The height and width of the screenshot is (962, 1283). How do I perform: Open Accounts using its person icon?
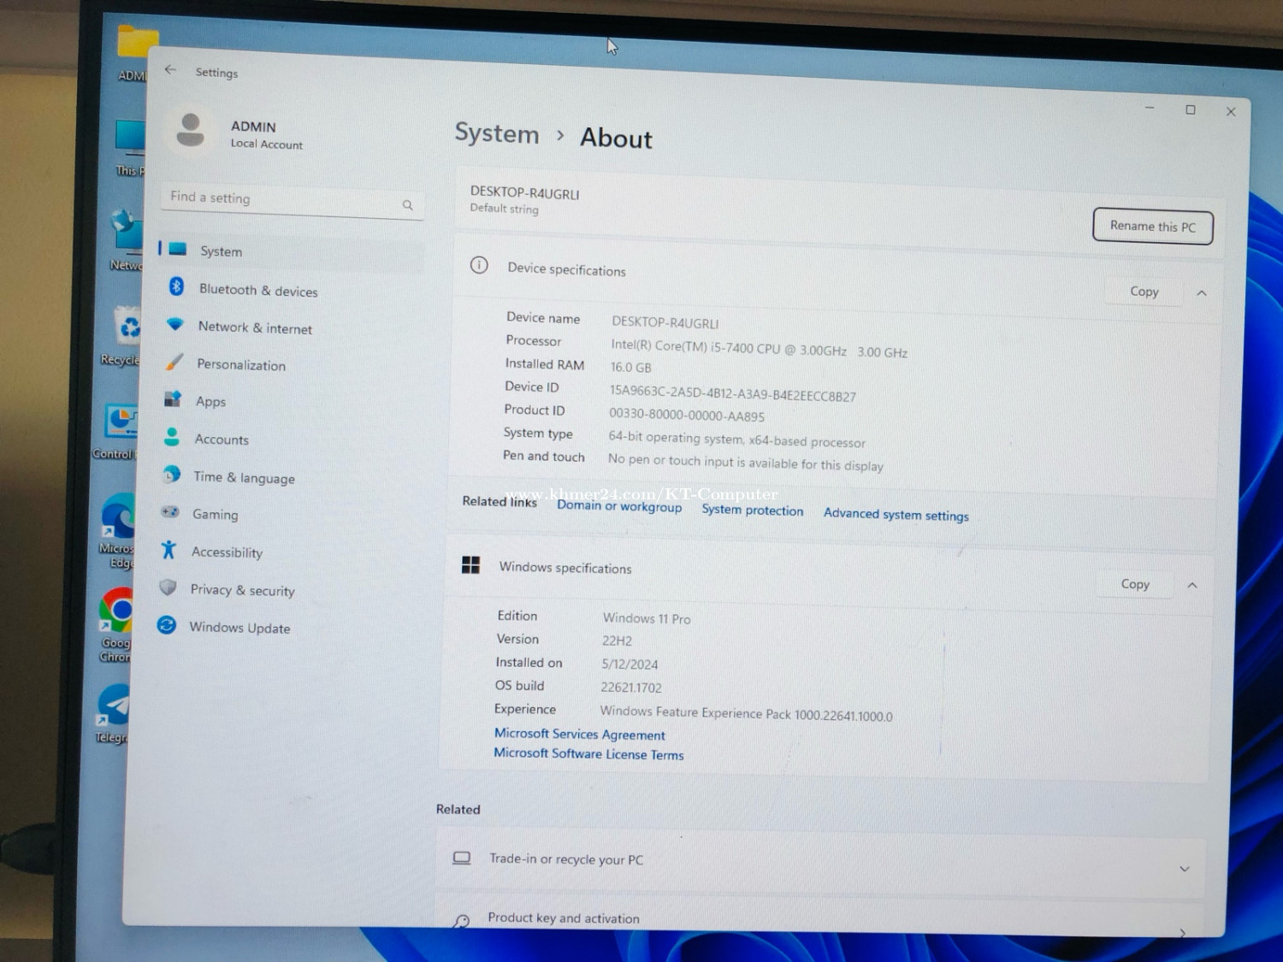coord(172,437)
